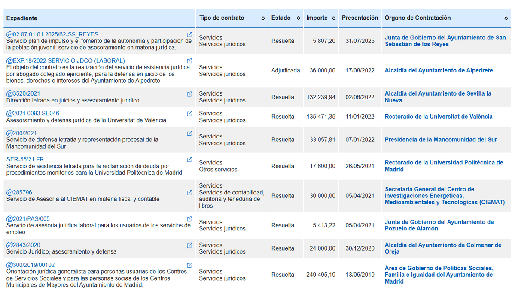Select the amount 36.000,00

(x=322, y=70)
